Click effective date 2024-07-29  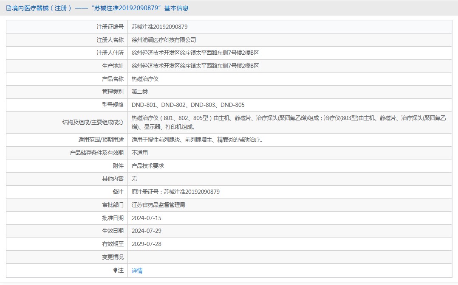pos(146,231)
